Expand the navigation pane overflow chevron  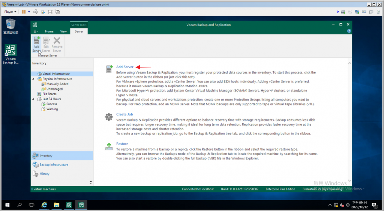coord(91,182)
